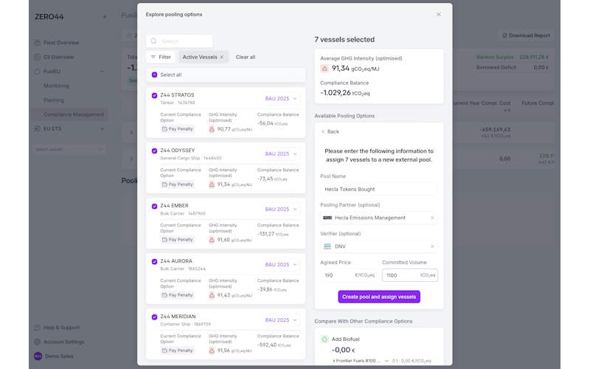Click the Clear all link

coord(246,57)
